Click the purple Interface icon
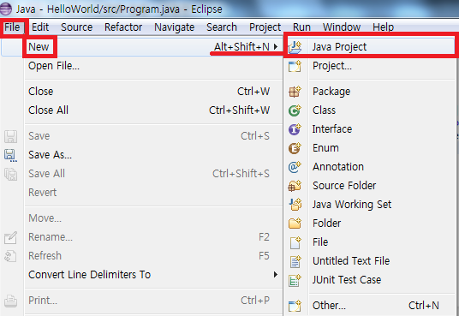The image size is (459, 316). 295,129
